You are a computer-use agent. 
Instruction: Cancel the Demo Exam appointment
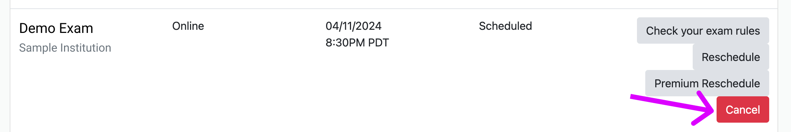743,109
